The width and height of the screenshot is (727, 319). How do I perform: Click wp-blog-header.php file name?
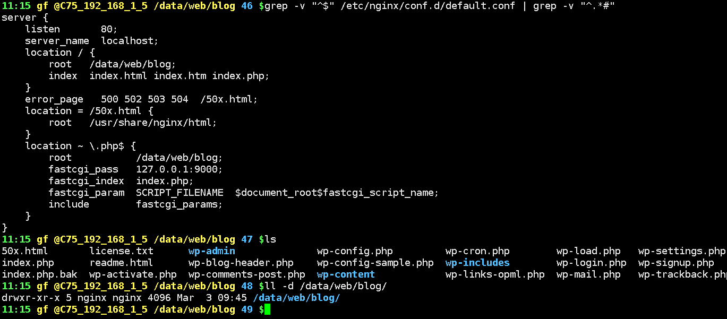pos(241,263)
